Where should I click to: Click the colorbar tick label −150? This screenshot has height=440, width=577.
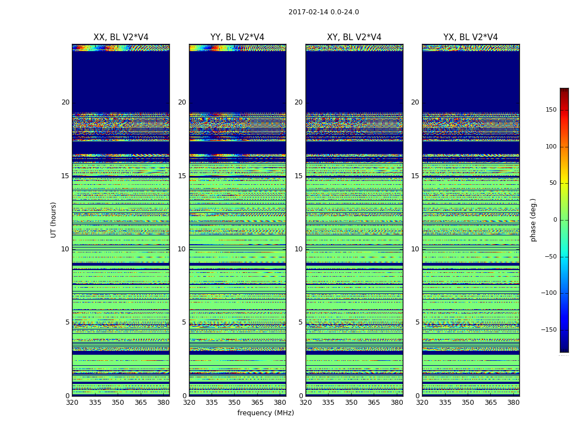548,330
